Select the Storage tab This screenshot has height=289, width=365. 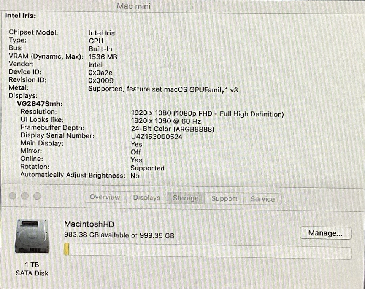click(186, 198)
